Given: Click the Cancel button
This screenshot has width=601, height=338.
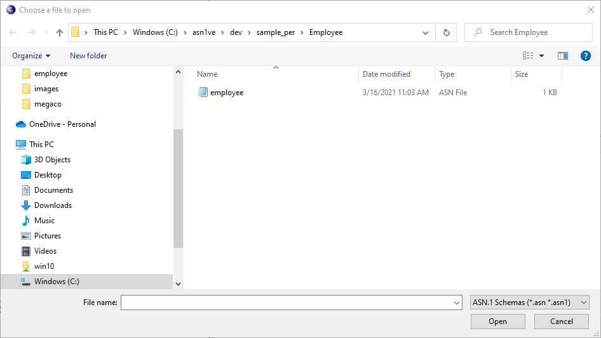Looking at the screenshot, I should point(561,322).
